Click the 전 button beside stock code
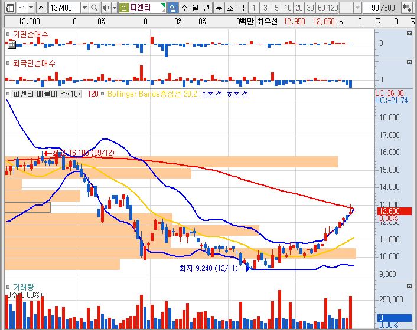 41,8
